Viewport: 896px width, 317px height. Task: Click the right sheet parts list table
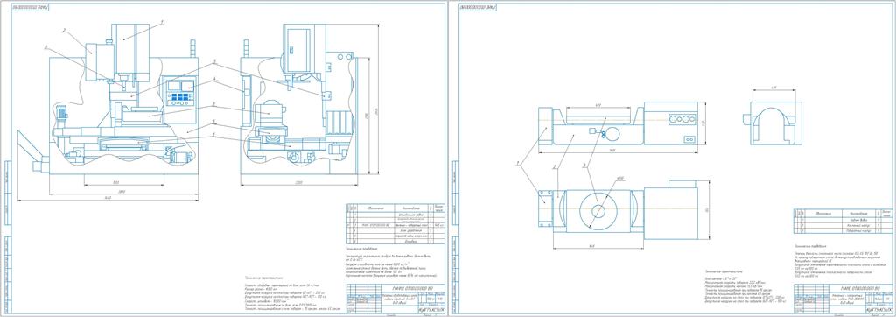pos(843,221)
